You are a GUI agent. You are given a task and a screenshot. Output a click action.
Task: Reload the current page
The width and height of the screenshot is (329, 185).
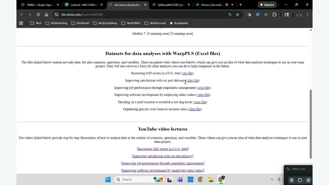pos(38,15)
